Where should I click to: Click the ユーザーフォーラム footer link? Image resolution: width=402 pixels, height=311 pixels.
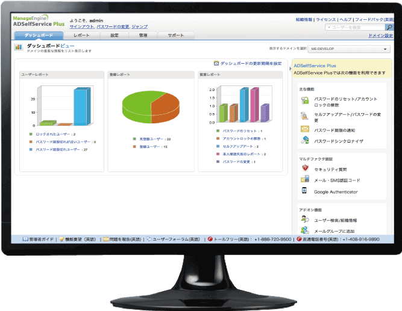tap(176, 239)
